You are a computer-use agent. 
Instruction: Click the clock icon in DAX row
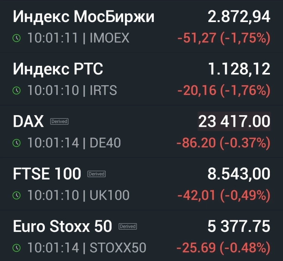(16, 143)
